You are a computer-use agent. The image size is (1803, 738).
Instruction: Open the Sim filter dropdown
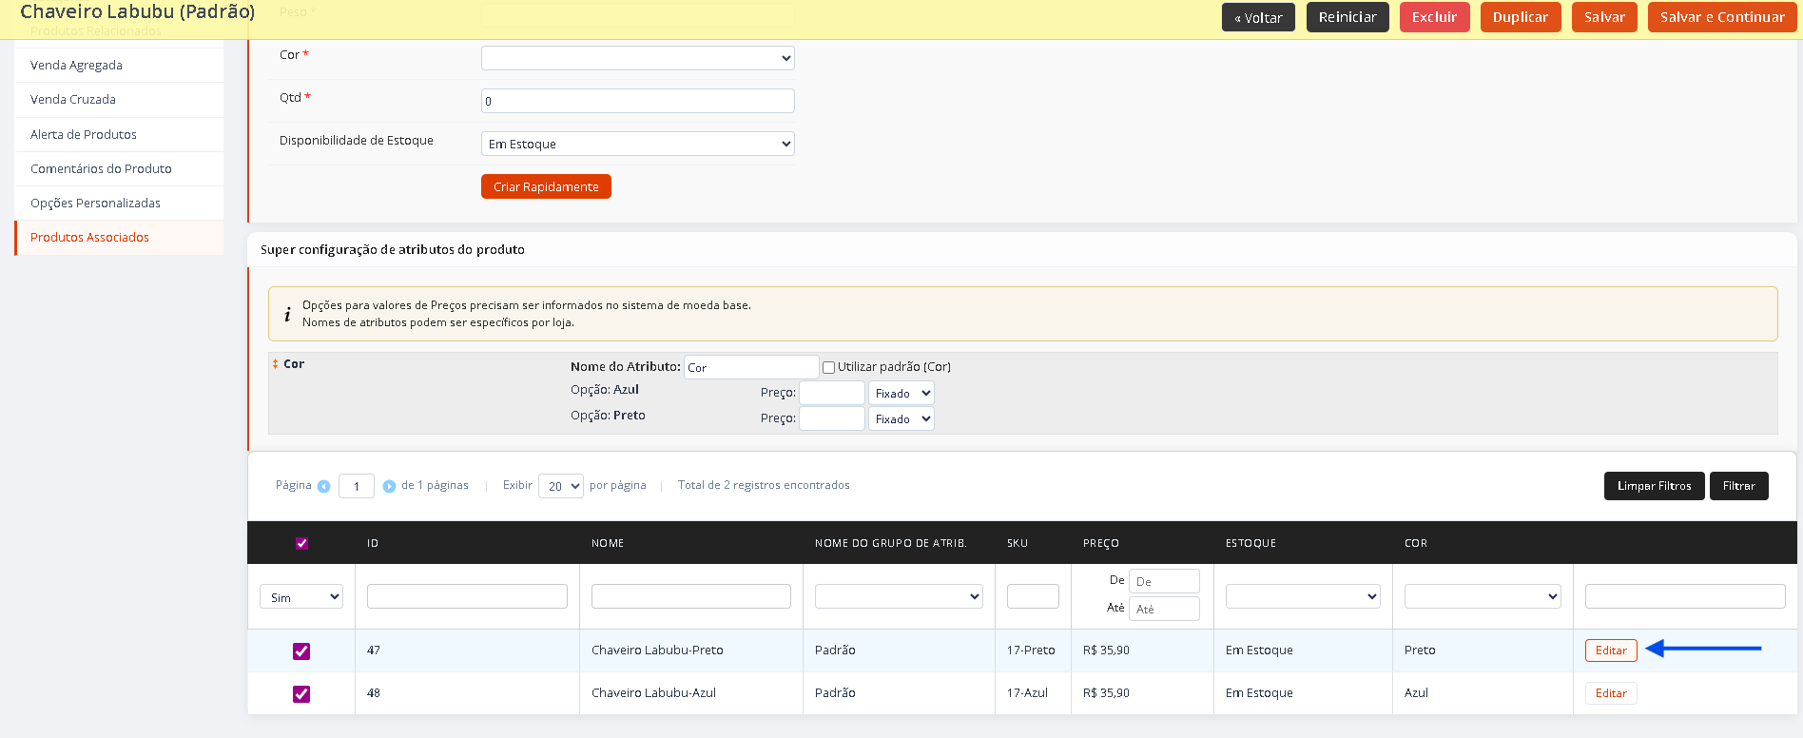(x=301, y=597)
